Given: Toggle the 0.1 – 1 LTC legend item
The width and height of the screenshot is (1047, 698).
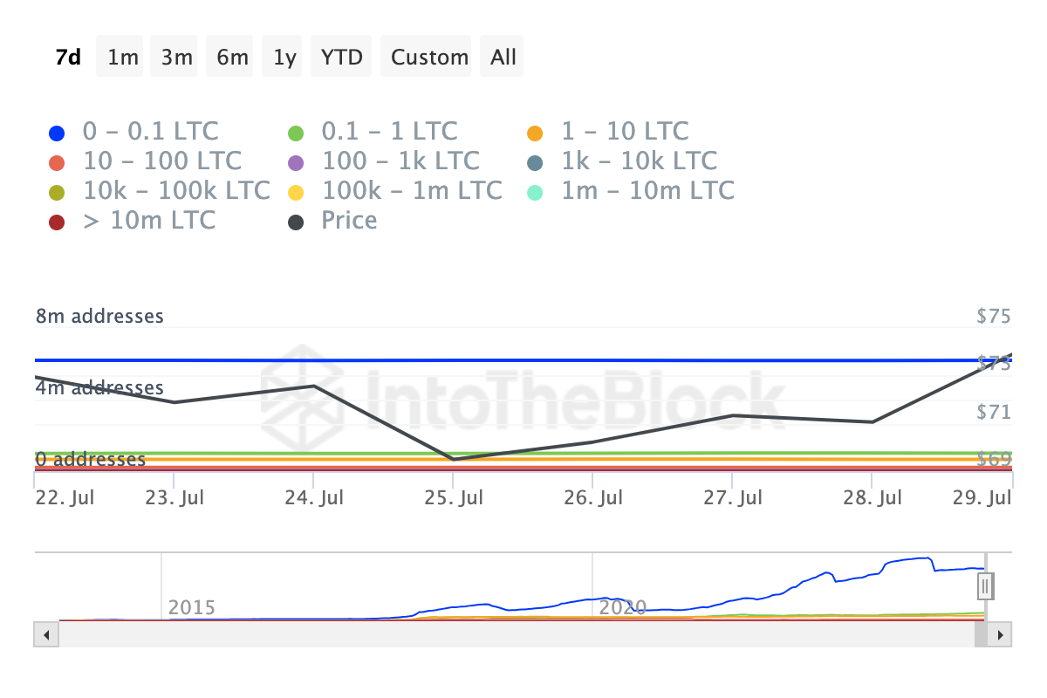Looking at the screenshot, I should (x=373, y=132).
